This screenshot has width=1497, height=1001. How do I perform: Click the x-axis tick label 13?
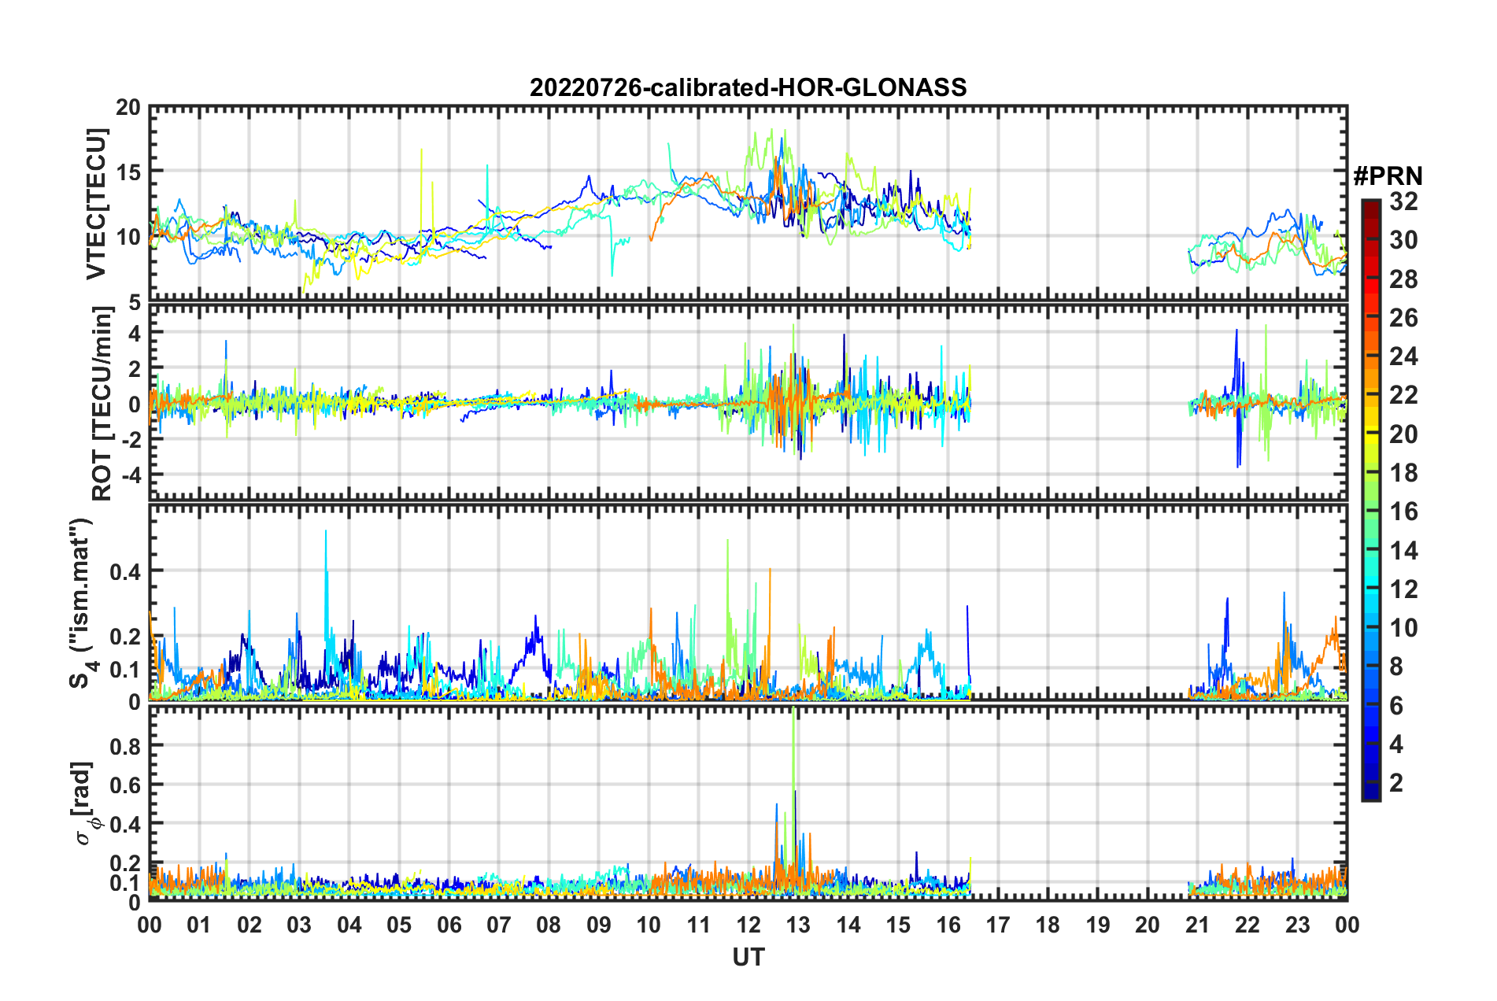coord(798,925)
